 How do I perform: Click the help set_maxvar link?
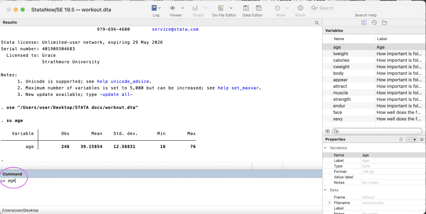(239, 88)
